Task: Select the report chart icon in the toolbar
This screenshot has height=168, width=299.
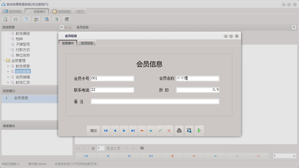Action: [36, 19]
